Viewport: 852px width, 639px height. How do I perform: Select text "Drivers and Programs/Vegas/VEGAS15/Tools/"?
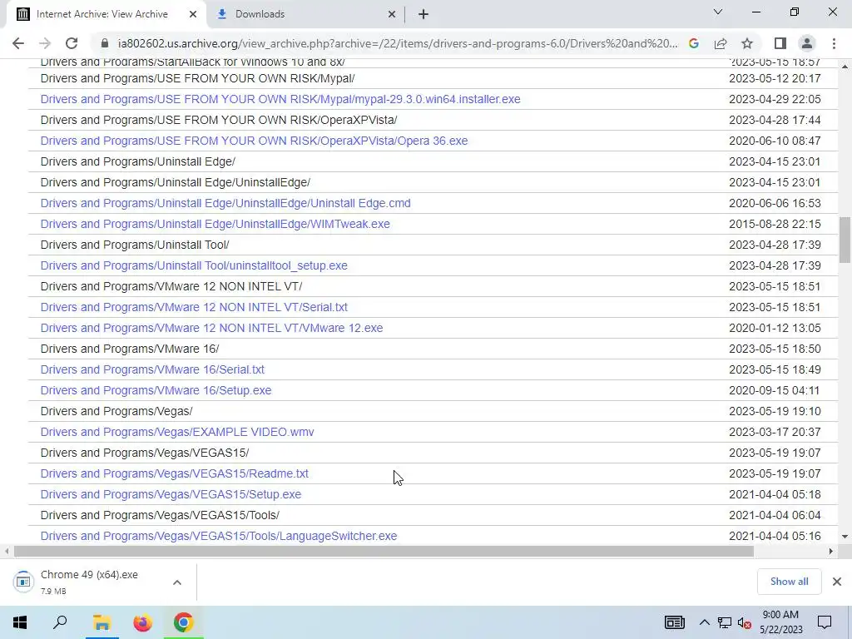(x=160, y=515)
